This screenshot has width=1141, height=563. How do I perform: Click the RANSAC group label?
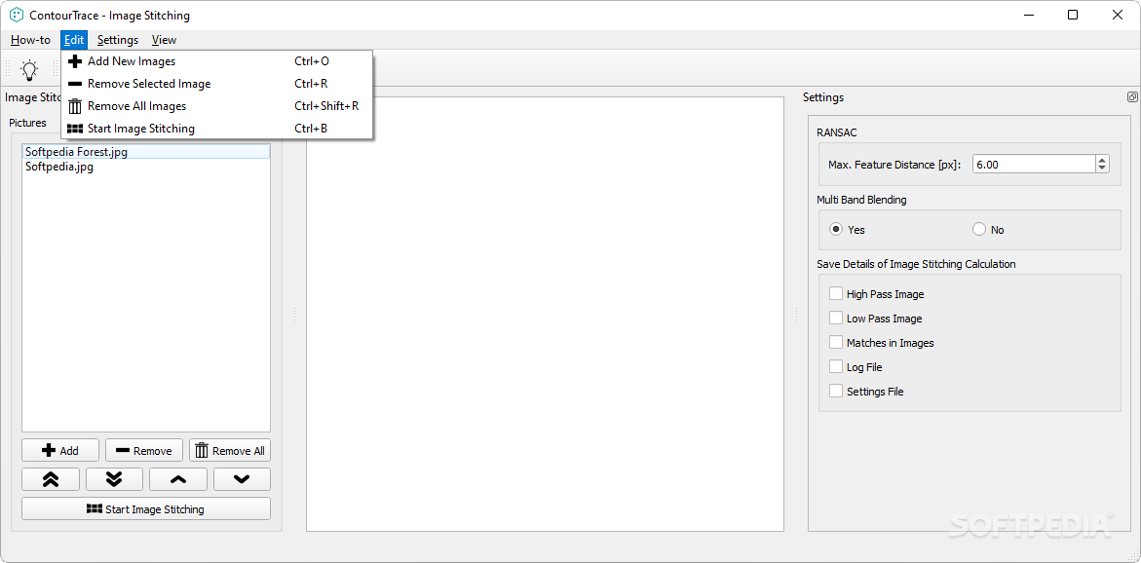(x=837, y=132)
